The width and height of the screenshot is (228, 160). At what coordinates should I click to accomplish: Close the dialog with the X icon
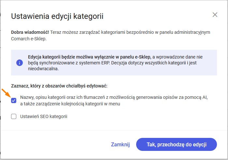(215, 15)
